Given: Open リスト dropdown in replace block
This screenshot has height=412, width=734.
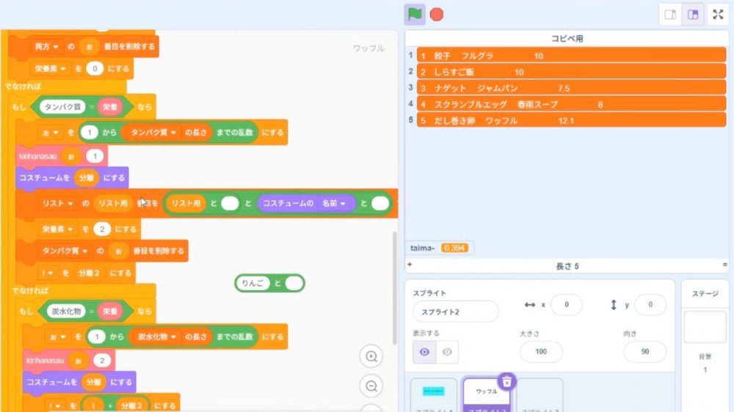Looking at the screenshot, I should 57,203.
